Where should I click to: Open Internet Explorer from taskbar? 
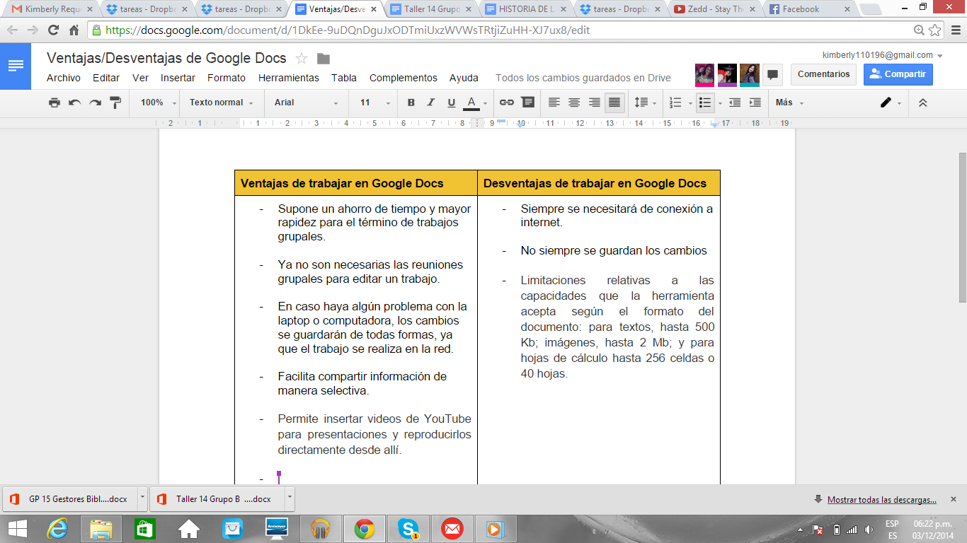57,528
